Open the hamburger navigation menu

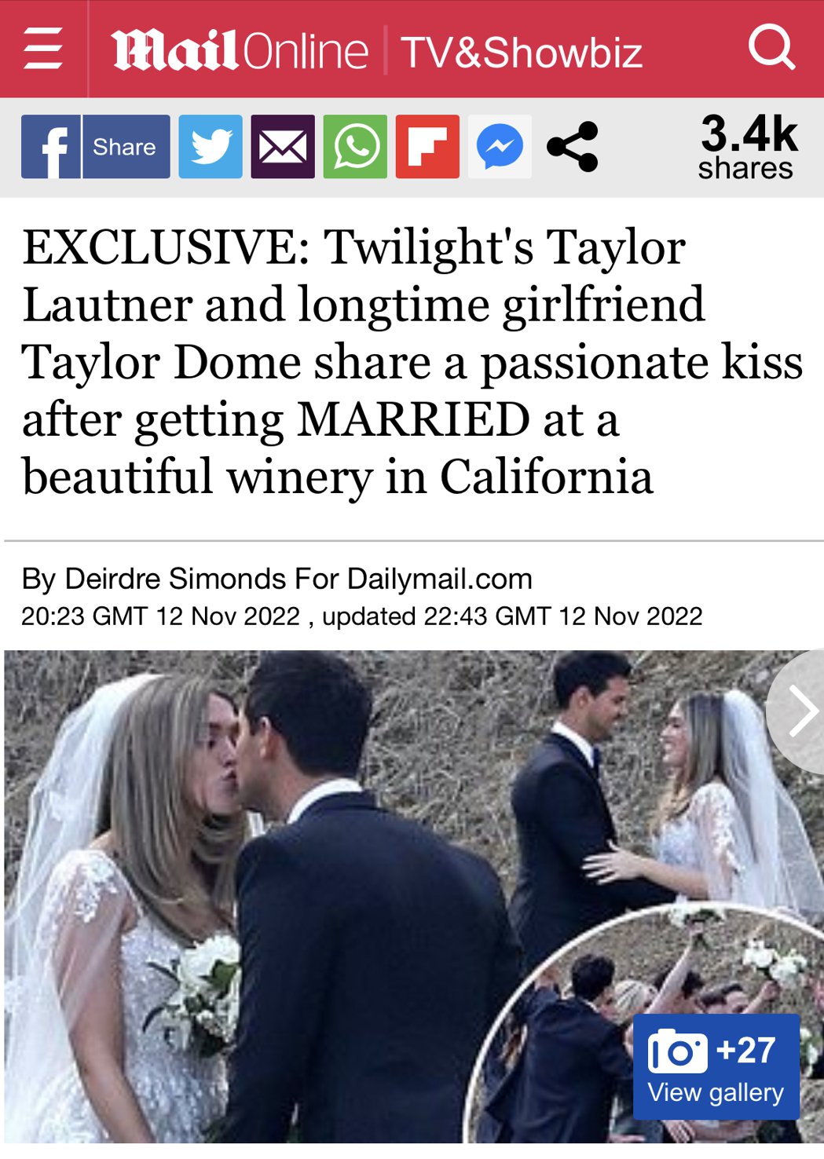(43, 49)
